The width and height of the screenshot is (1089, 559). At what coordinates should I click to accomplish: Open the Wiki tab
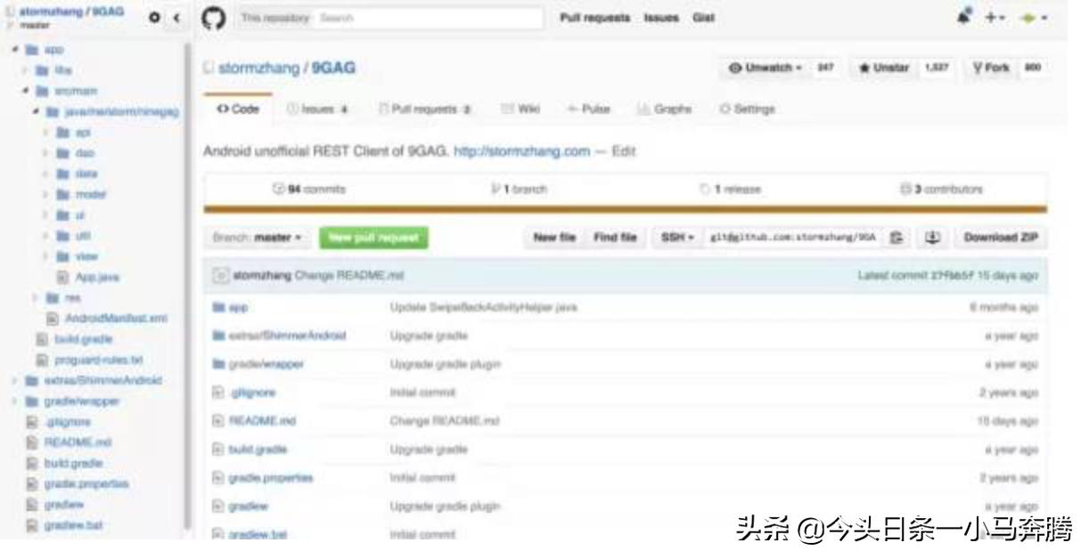(520, 109)
